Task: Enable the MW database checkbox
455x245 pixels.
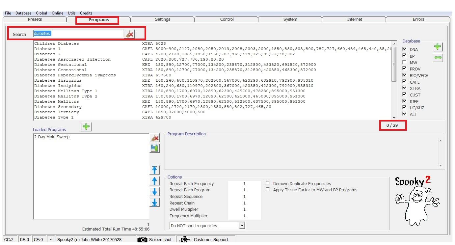Action: 404,62
